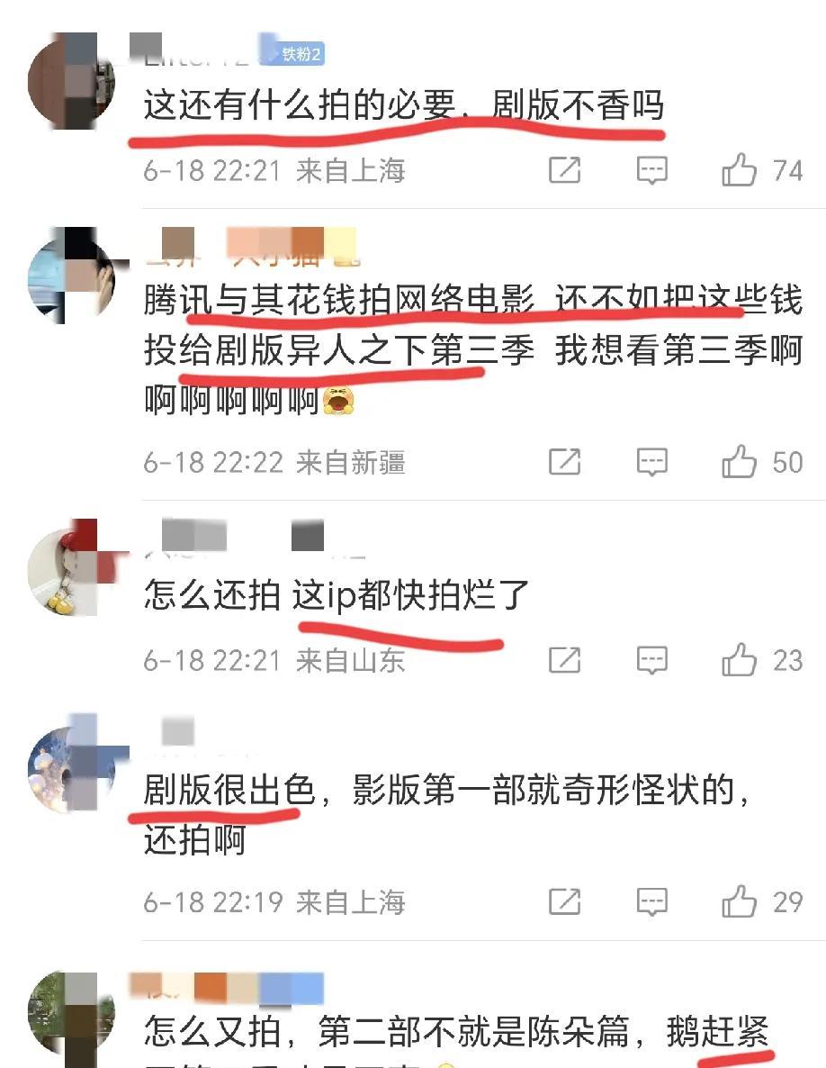Repost the 22:19 Shanghai comment
826x1068 pixels.
click(565, 902)
